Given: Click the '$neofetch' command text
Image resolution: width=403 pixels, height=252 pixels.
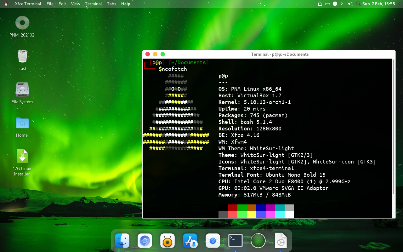Looking at the screenshot, I should tap(173, 69).
